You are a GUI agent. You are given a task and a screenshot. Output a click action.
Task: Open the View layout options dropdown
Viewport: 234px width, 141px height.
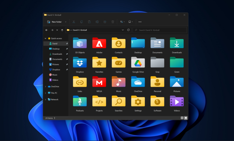coord(130,22)
